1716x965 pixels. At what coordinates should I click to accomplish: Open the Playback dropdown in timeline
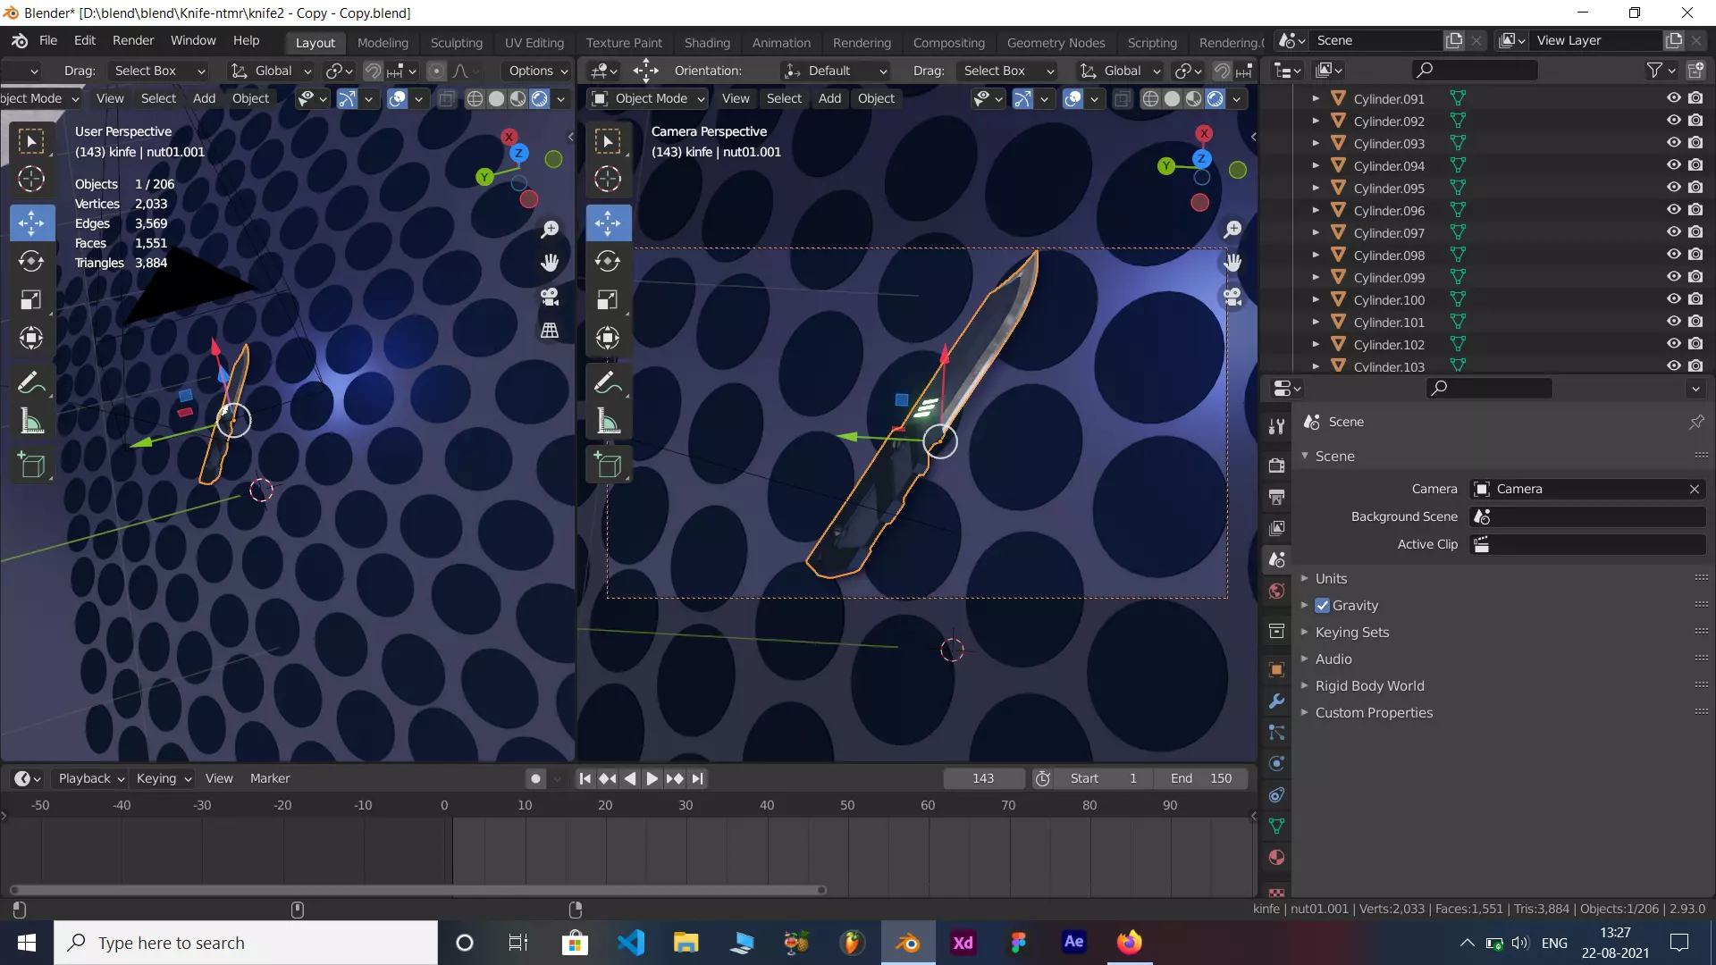91,778
